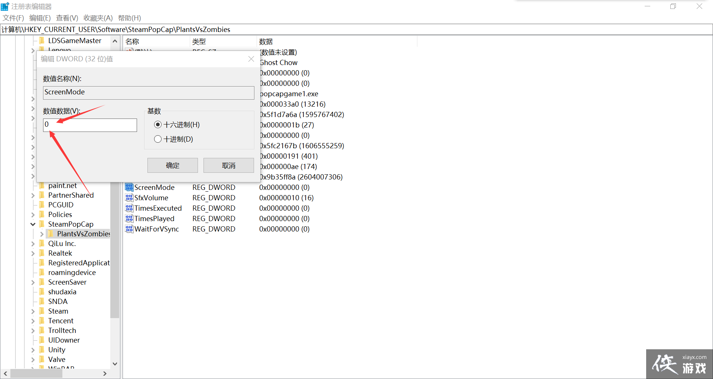The width and height of the screenshot is (713, 379).
Task: Click the 确定 confirm button
Action: click(x=173, y=165)
